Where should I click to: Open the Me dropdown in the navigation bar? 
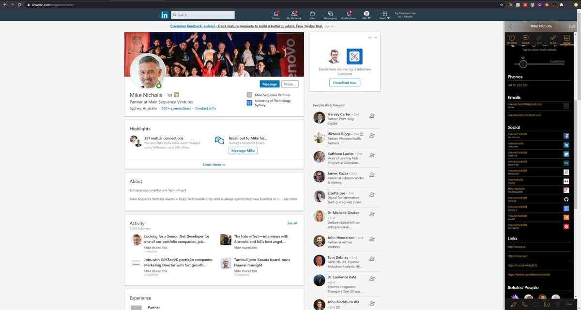point(367,14)
